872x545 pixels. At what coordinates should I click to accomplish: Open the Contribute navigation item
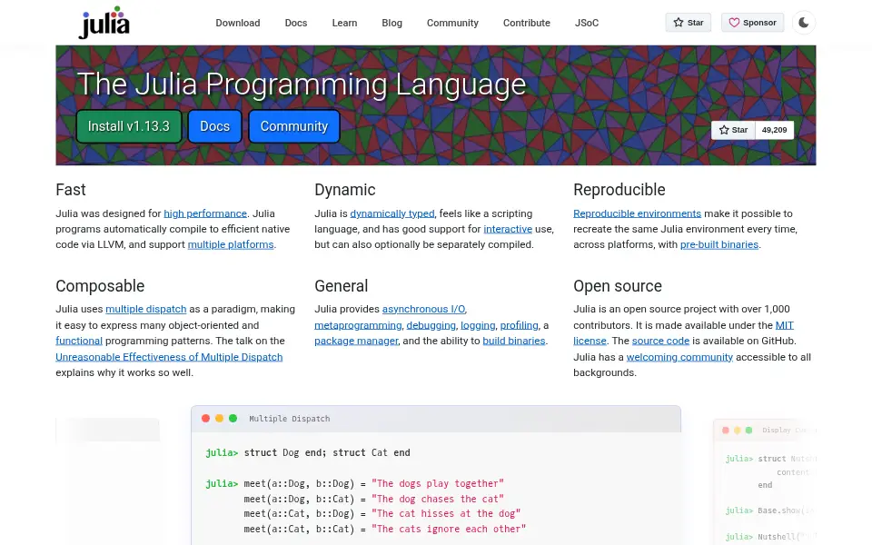(x=526, y=23)
